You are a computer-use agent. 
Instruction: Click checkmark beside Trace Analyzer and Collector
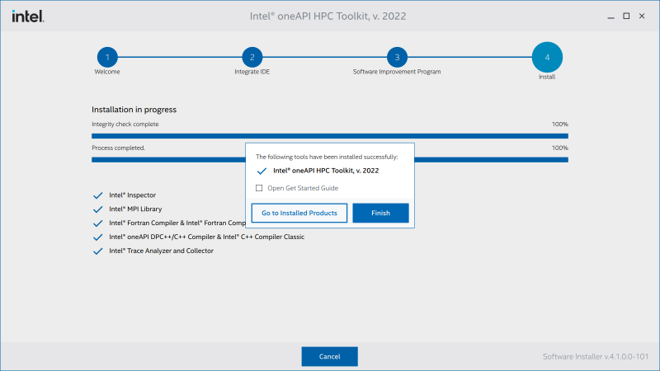(x=98, y=251)
